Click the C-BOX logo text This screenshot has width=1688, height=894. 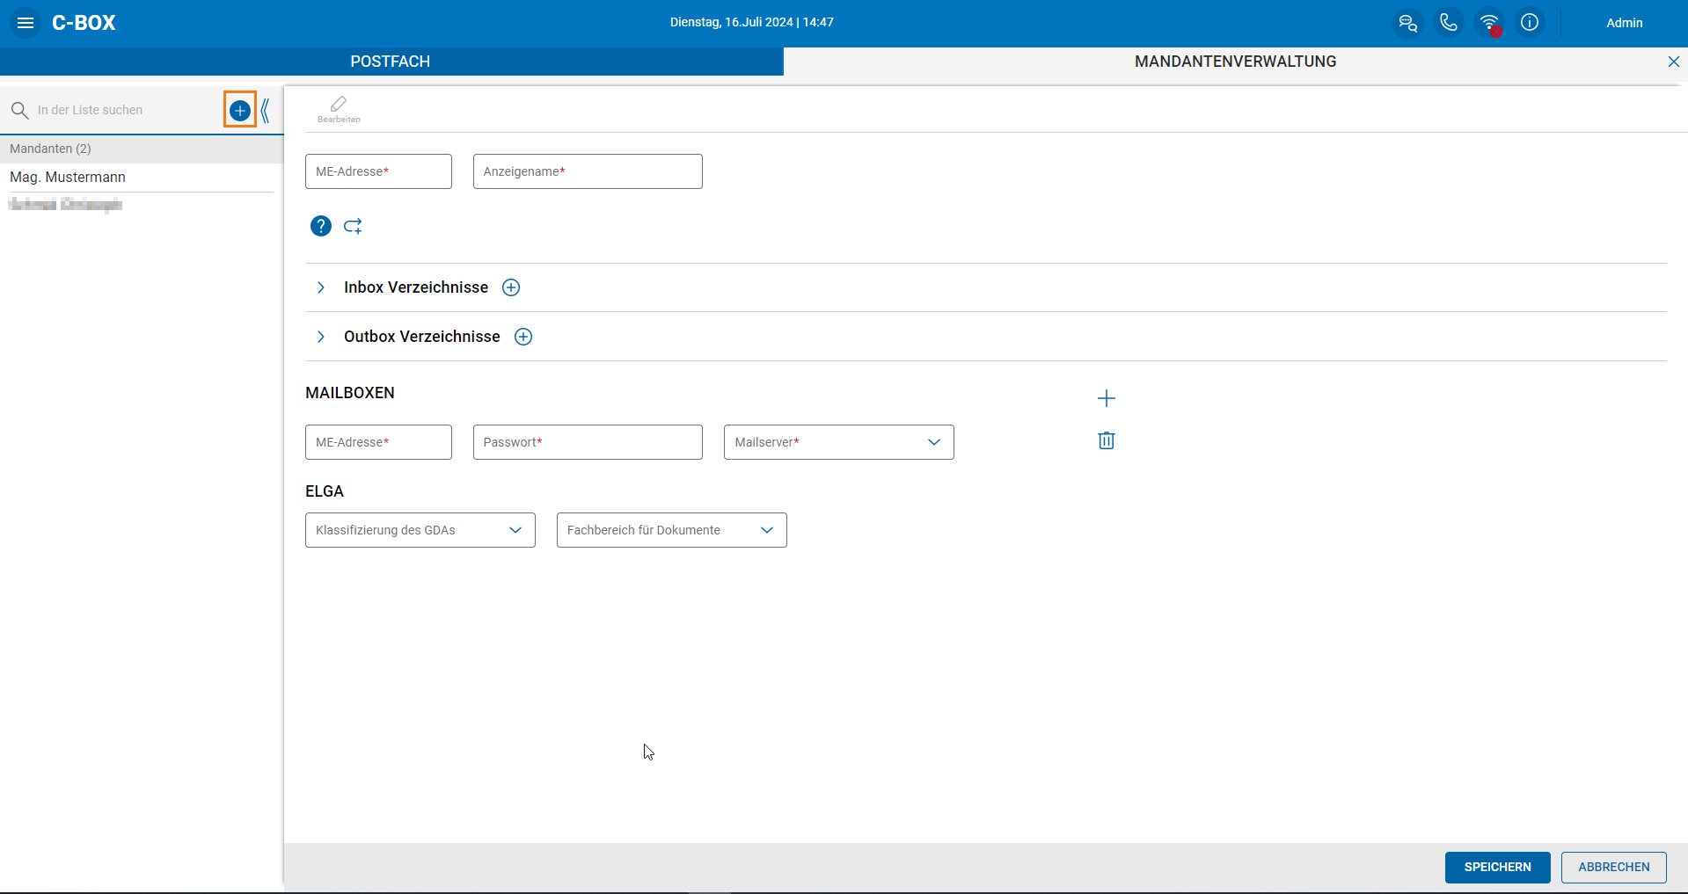[x=84, y=23]
